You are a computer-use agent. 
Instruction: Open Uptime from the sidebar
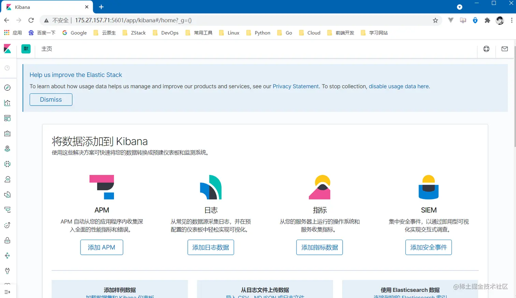[7, 225]
